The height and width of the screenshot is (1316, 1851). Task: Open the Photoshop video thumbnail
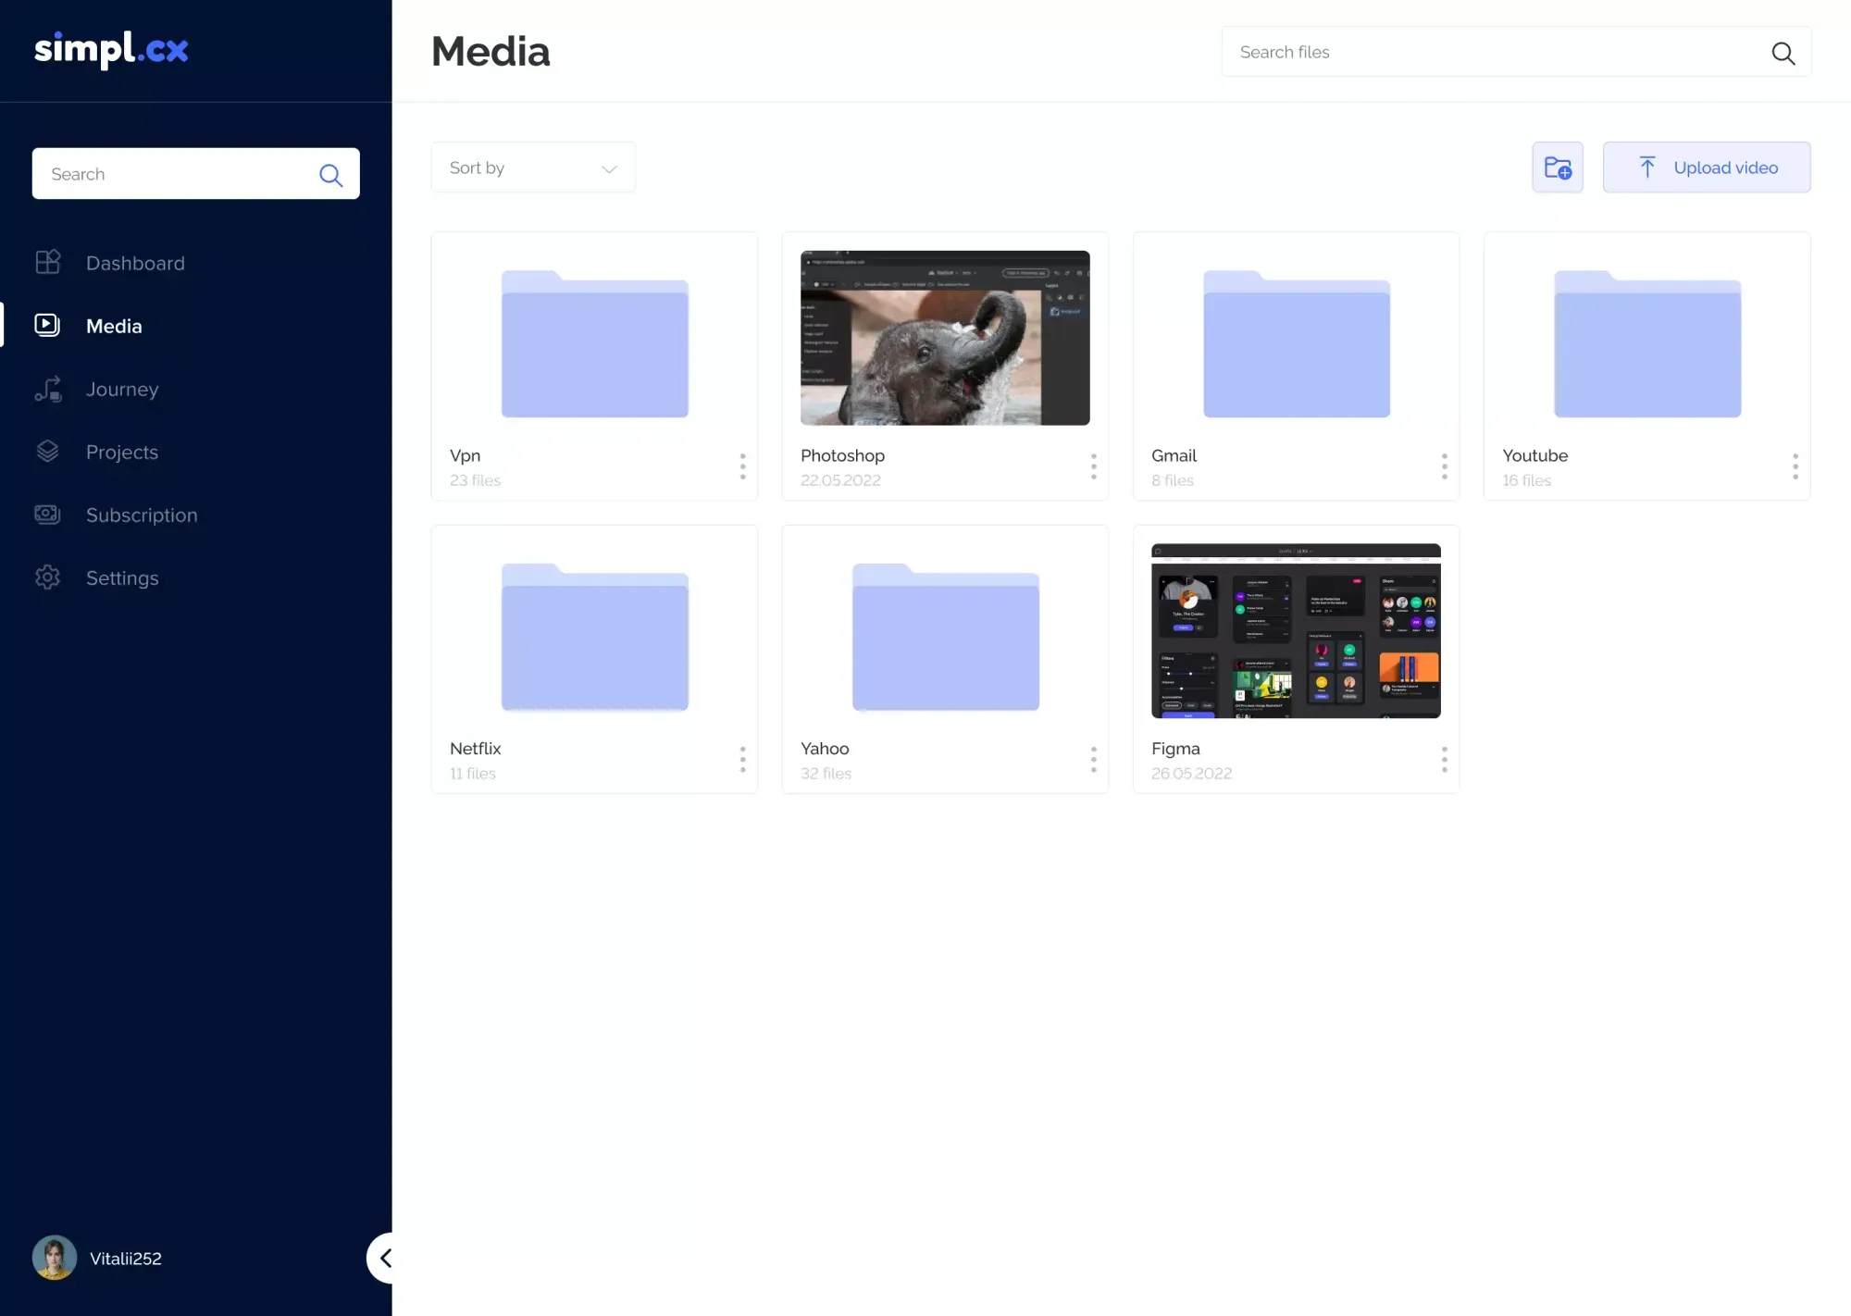point(944,337)
